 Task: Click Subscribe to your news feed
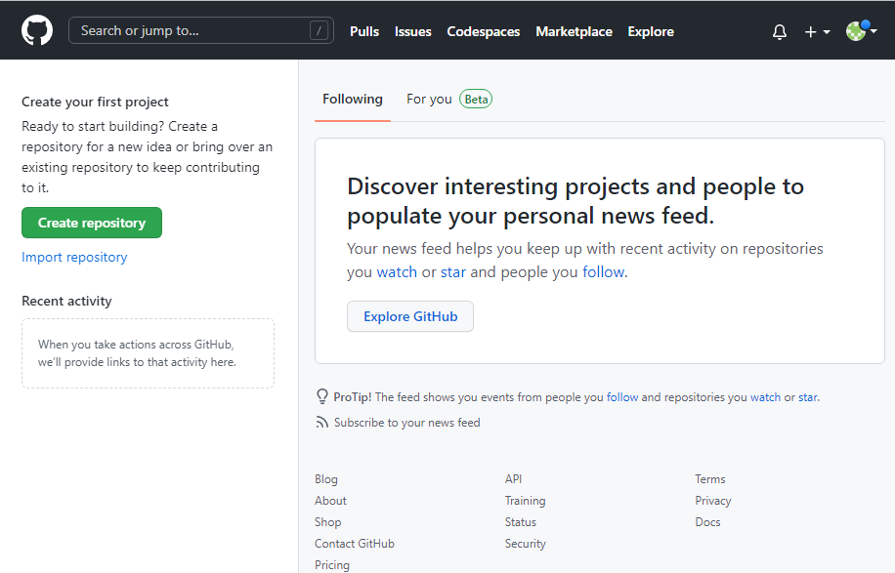pos(406,423)
